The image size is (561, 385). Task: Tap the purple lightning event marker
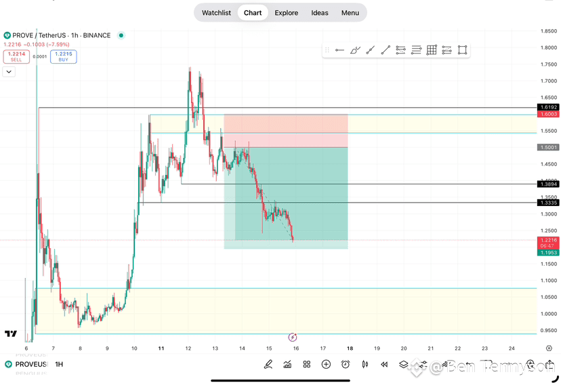click(293, 337)
